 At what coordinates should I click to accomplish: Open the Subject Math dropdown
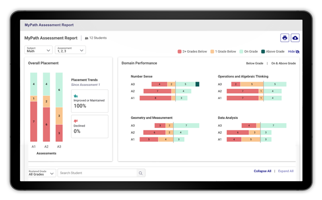coord(38,50)
